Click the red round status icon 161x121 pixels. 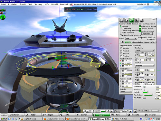tap(2, 13)
